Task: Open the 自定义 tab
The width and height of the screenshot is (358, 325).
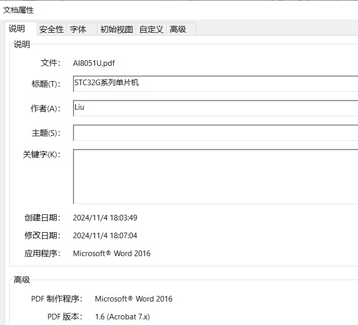Action: coord(151,29)
